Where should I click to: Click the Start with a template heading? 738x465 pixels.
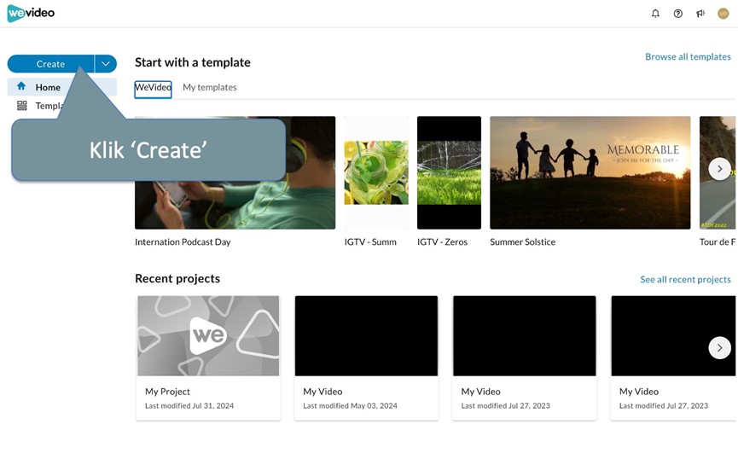(x=193, y=62)
